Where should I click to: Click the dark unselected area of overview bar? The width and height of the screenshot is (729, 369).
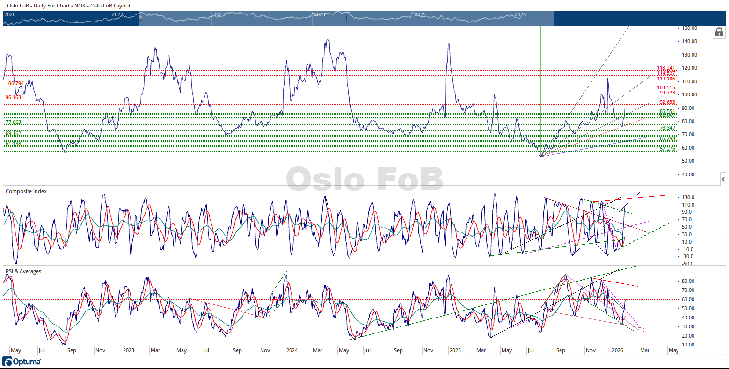coord(636,18)
